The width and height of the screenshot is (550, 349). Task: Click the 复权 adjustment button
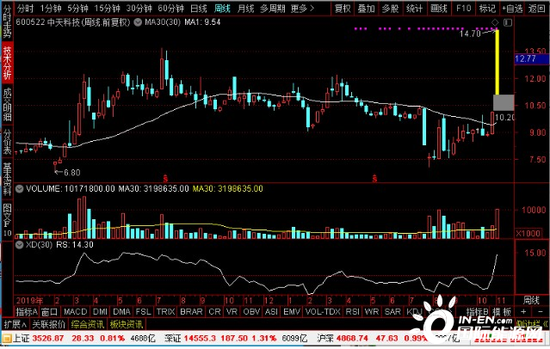(343, 7)
